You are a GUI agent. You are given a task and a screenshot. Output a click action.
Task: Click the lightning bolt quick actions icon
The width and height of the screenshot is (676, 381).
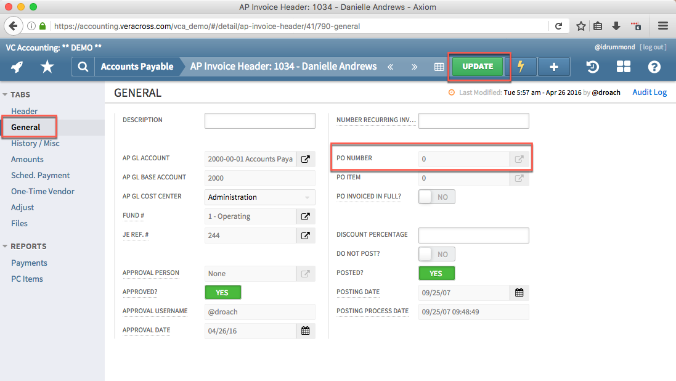(521, 66)
